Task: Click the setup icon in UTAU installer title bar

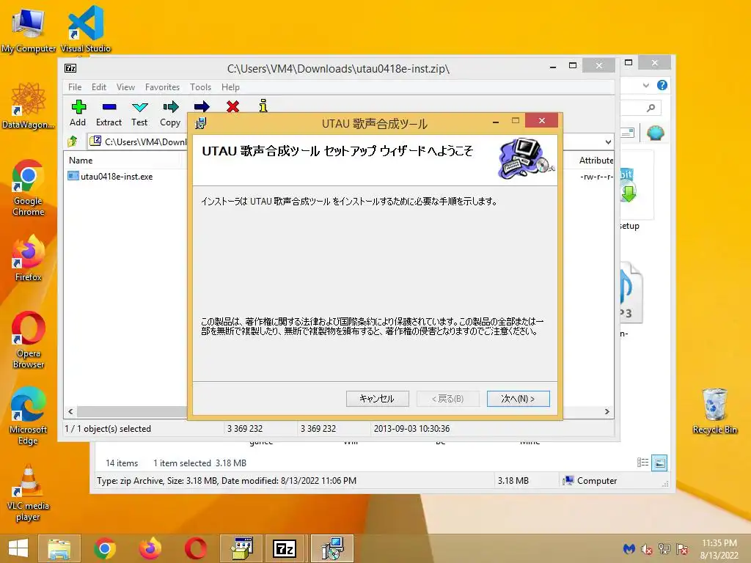Action: 201,123
